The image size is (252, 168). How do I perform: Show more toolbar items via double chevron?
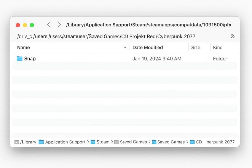pos(232,36)
